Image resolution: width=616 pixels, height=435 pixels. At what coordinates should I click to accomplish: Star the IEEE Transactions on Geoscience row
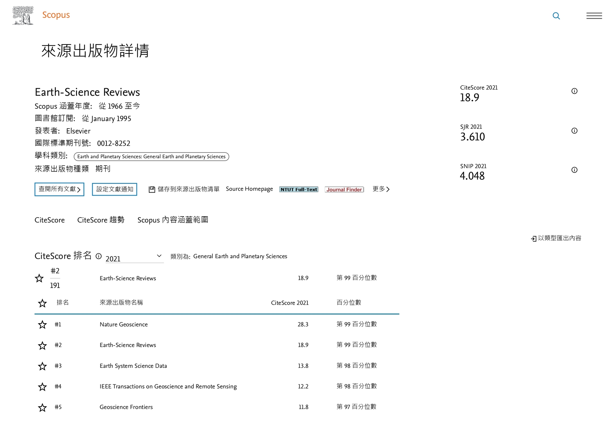point(42,387)
